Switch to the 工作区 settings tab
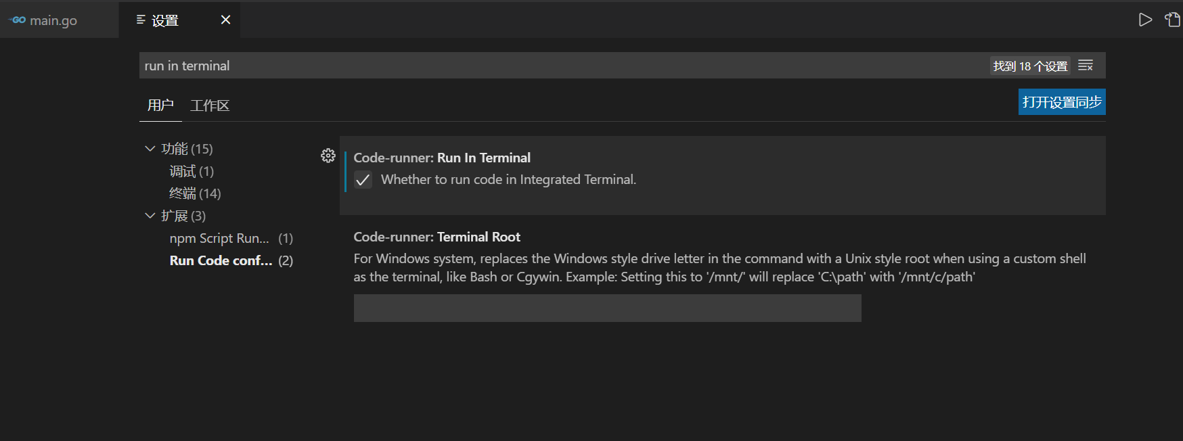The image size is (1183, 441). (x=209, y=106)
